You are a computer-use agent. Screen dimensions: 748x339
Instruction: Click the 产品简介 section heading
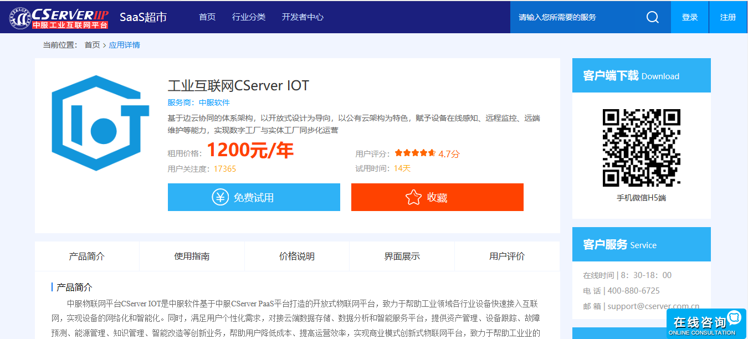pos(74,287)
